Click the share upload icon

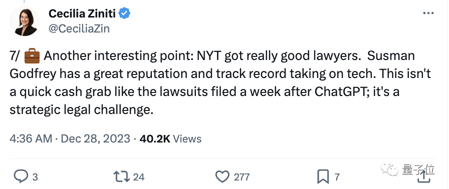tap(424, 176)
